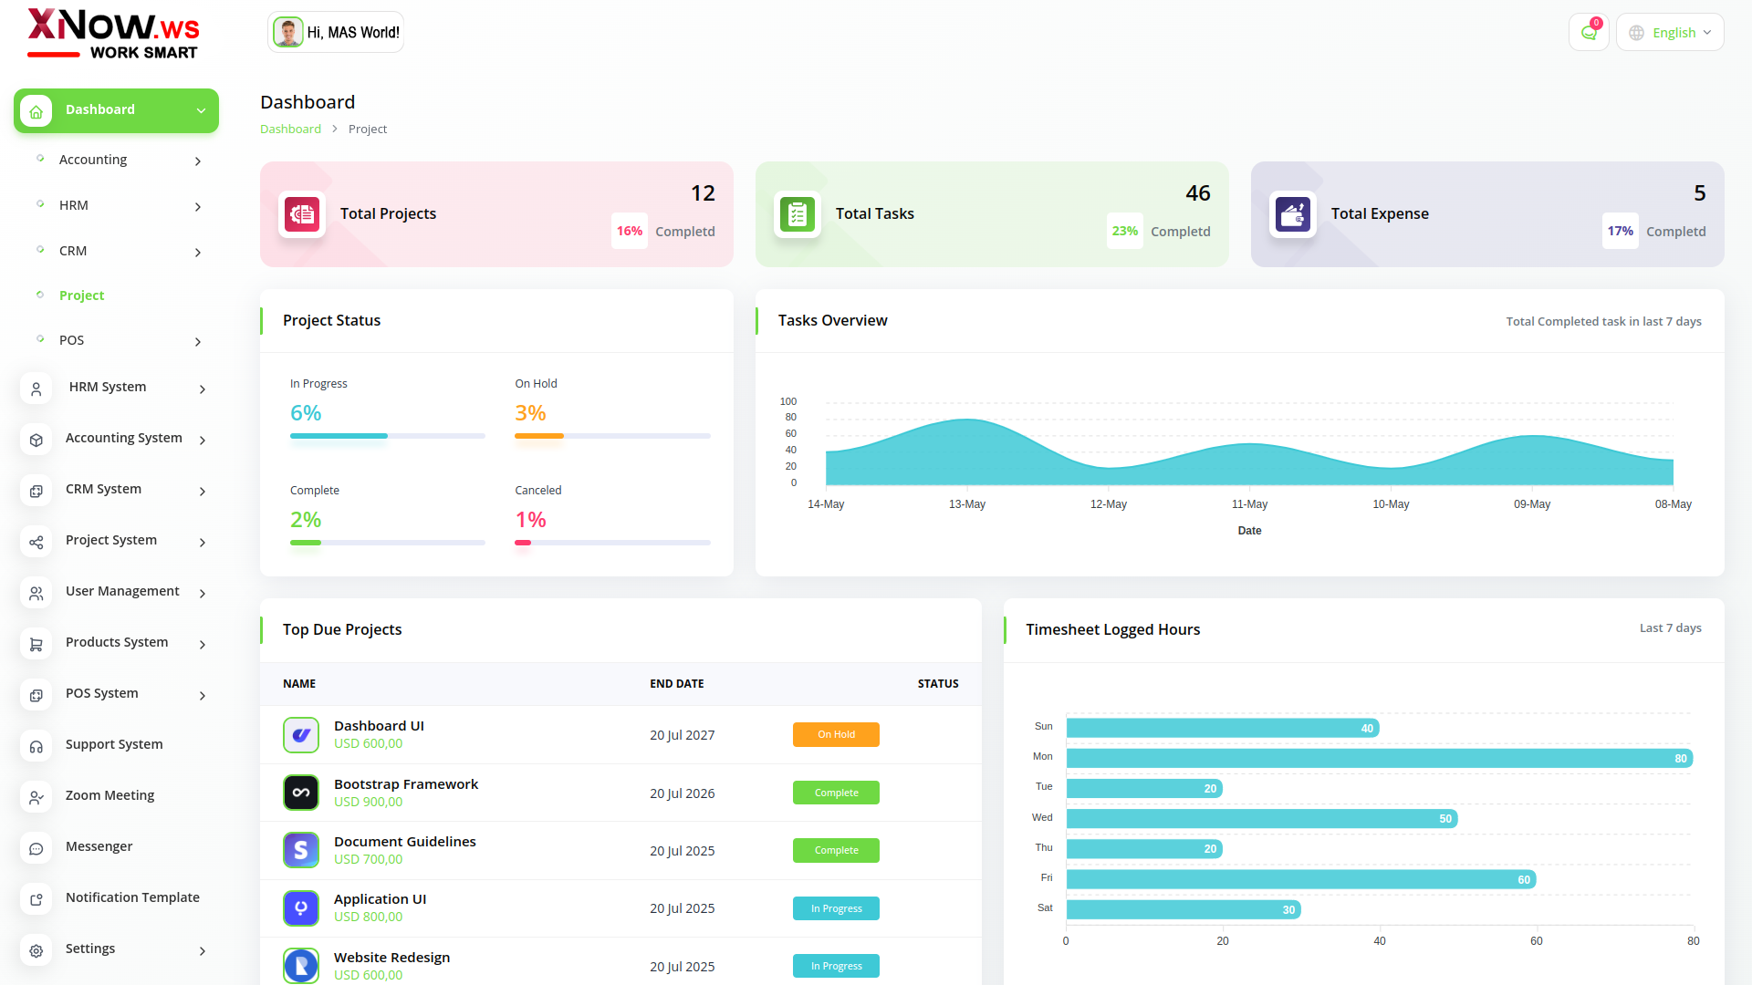This screenshot has height=985, width=1752.
Task: Open the HRM System menu
Action: pyautogui.click(x=108, y=387)
